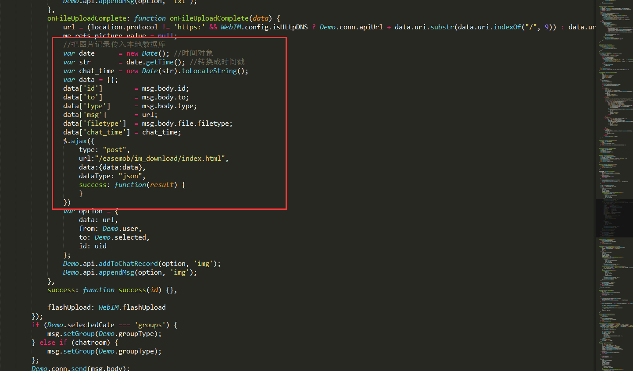This screenshot has width=633, height=371.
Task: Click the toLocaleString method call
Action: (x=209, y=71)
